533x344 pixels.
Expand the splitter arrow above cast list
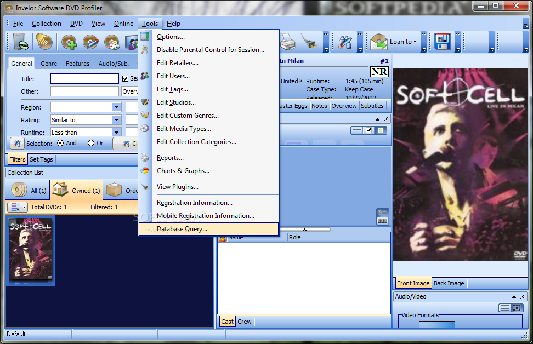click(x=304, y=230)
